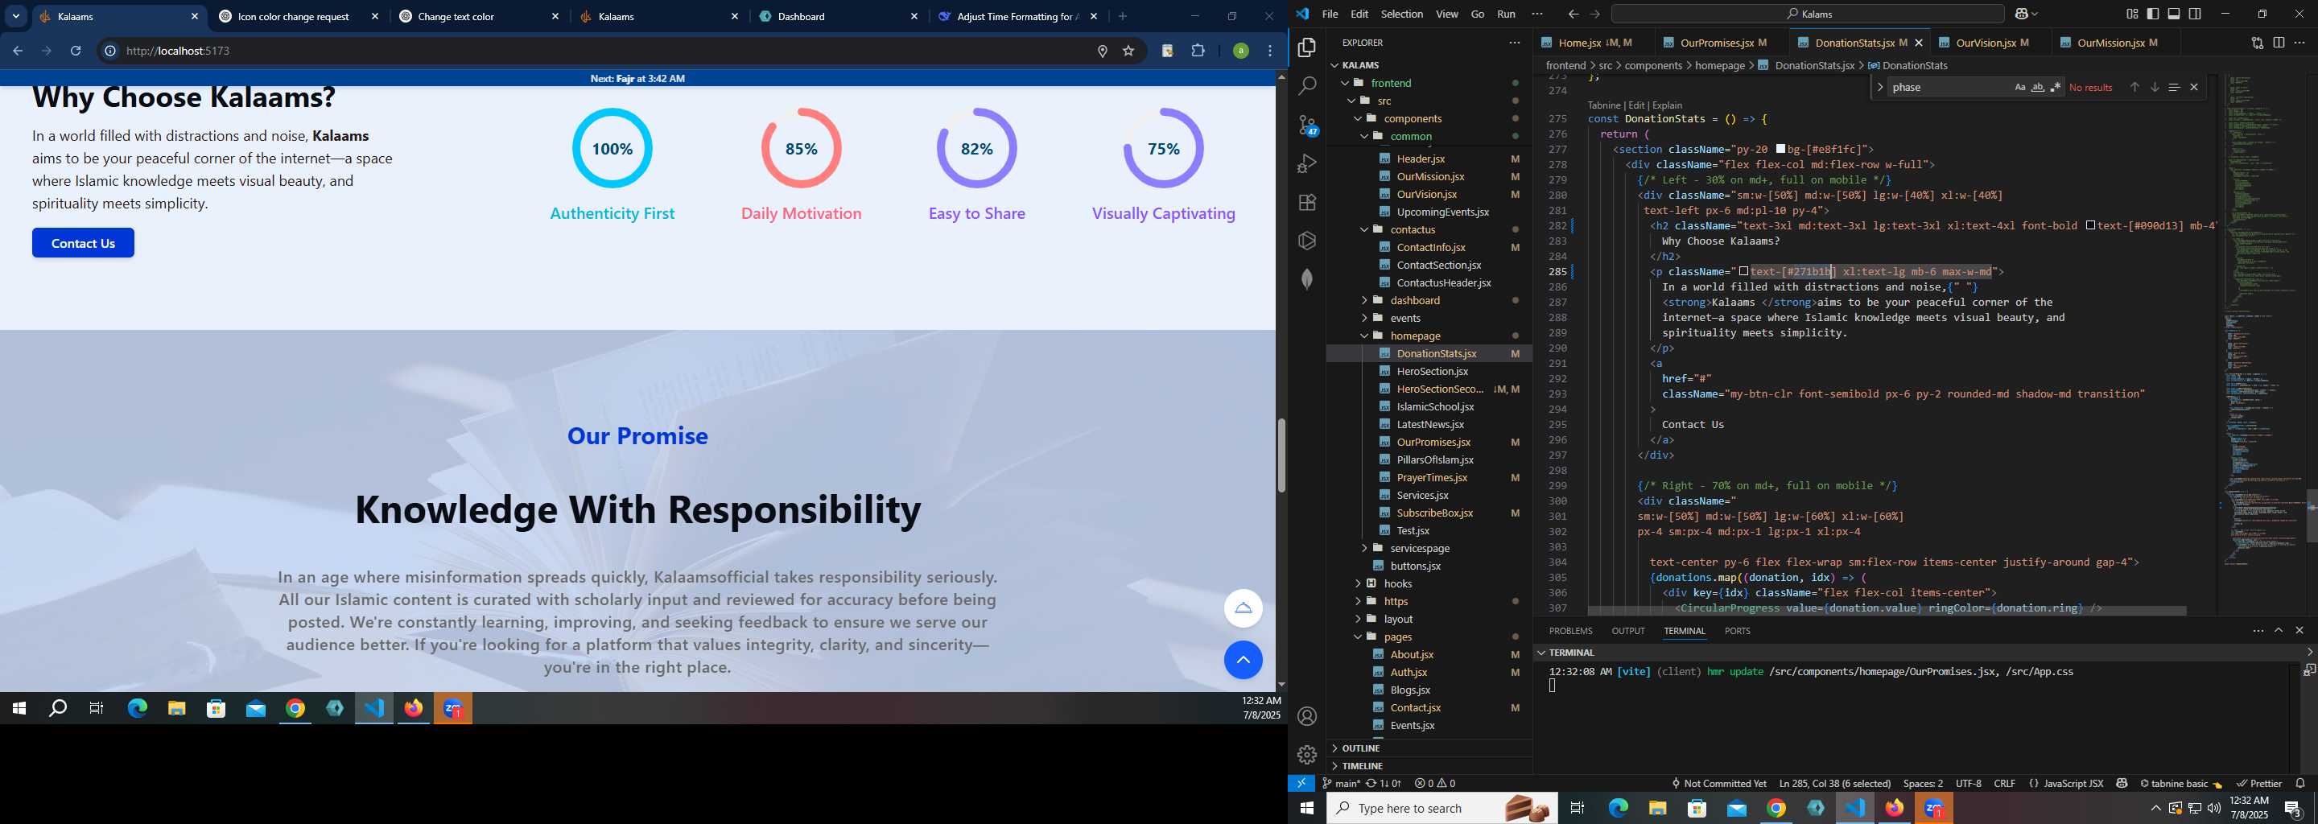Click the Go Back arrow in VS Code title bar
This screenshot has width=2318, height=824.
point(1572,14)
